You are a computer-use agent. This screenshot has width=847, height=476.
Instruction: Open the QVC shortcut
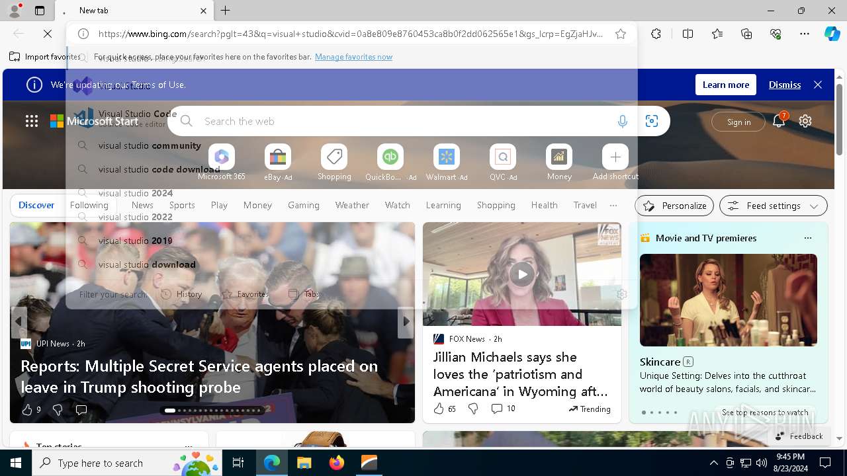(503, 162)
